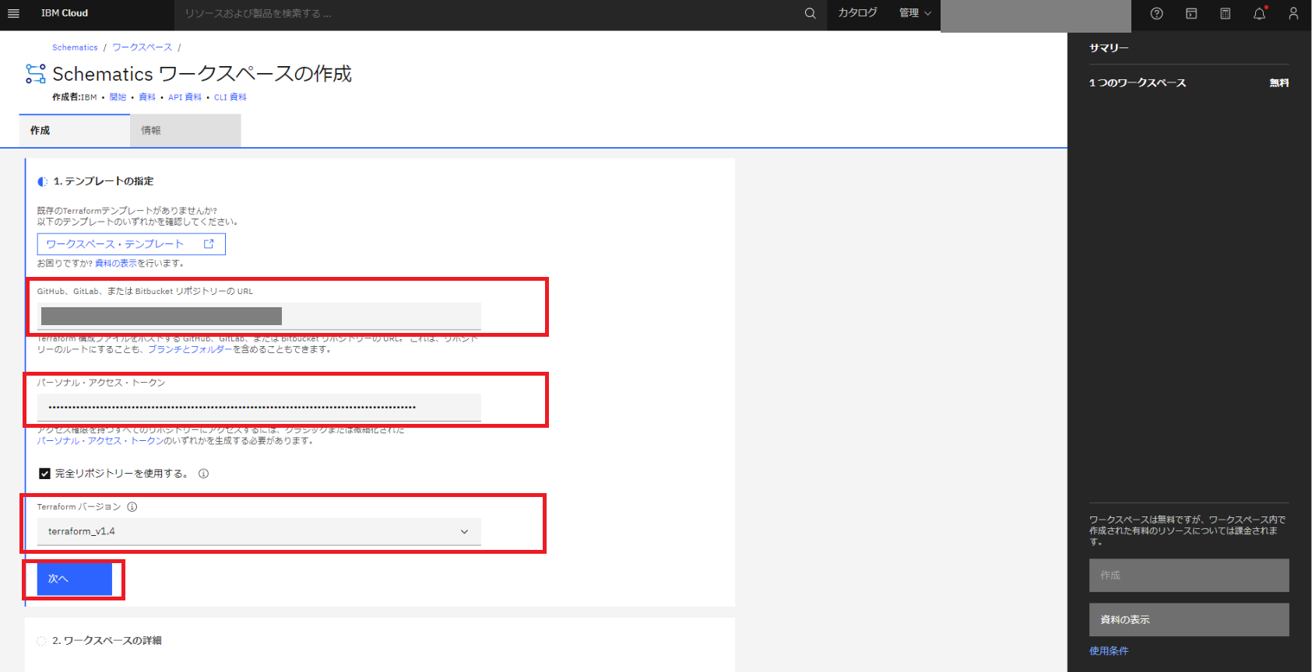This screenshot has width=1312, height=672.
Task: Open the カタログ menu item
Action: (x=857, y=13)
